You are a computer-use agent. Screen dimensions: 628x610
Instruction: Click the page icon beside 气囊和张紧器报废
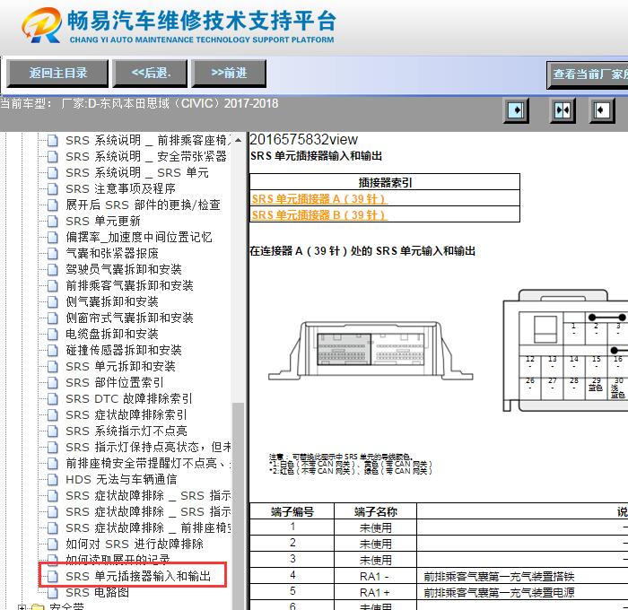click(x=52, y=253)
